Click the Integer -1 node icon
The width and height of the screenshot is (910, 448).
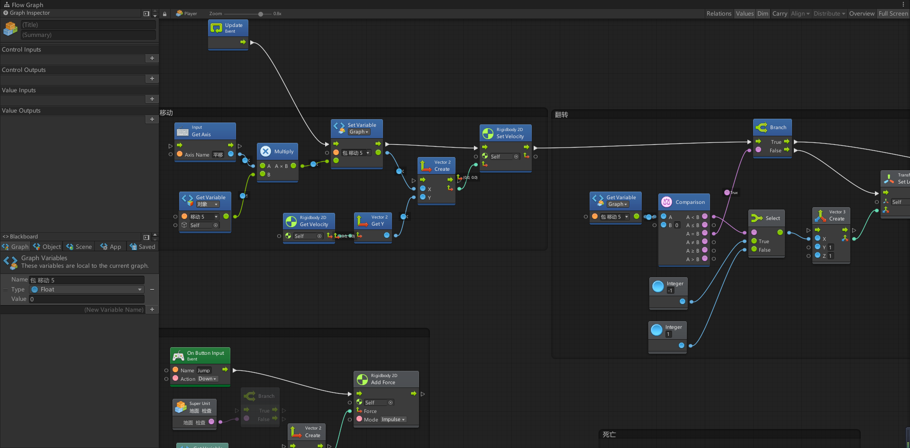coord(658,286)
